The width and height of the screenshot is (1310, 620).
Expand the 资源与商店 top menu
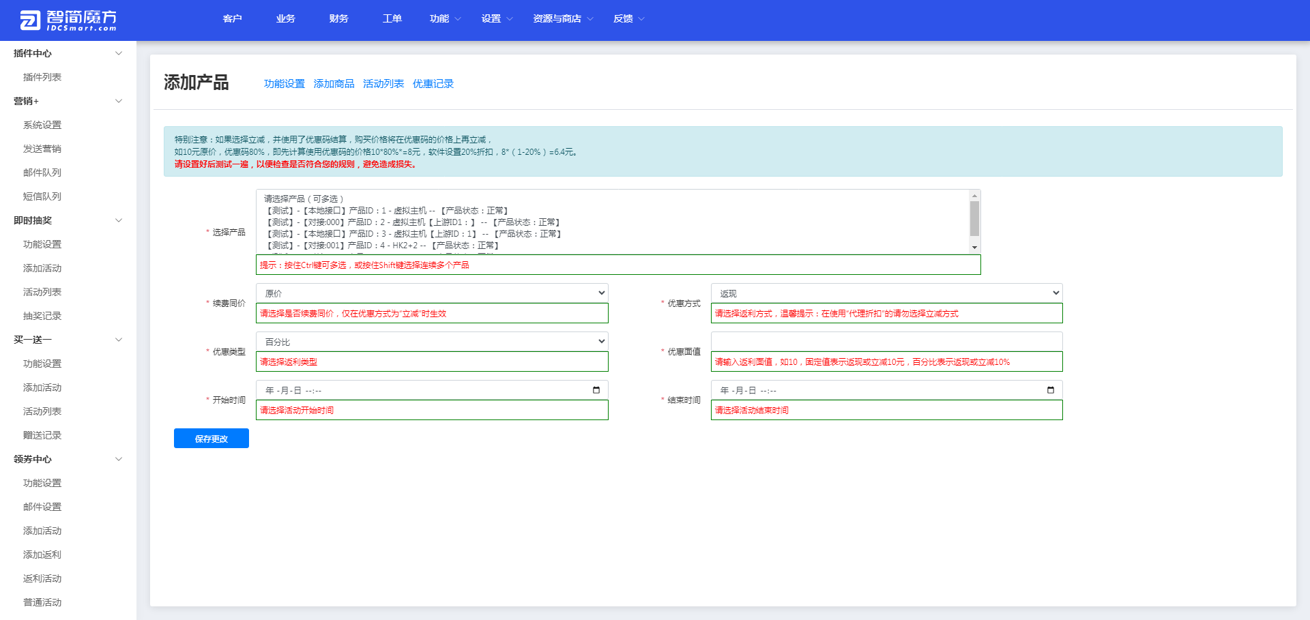point(563,18)
